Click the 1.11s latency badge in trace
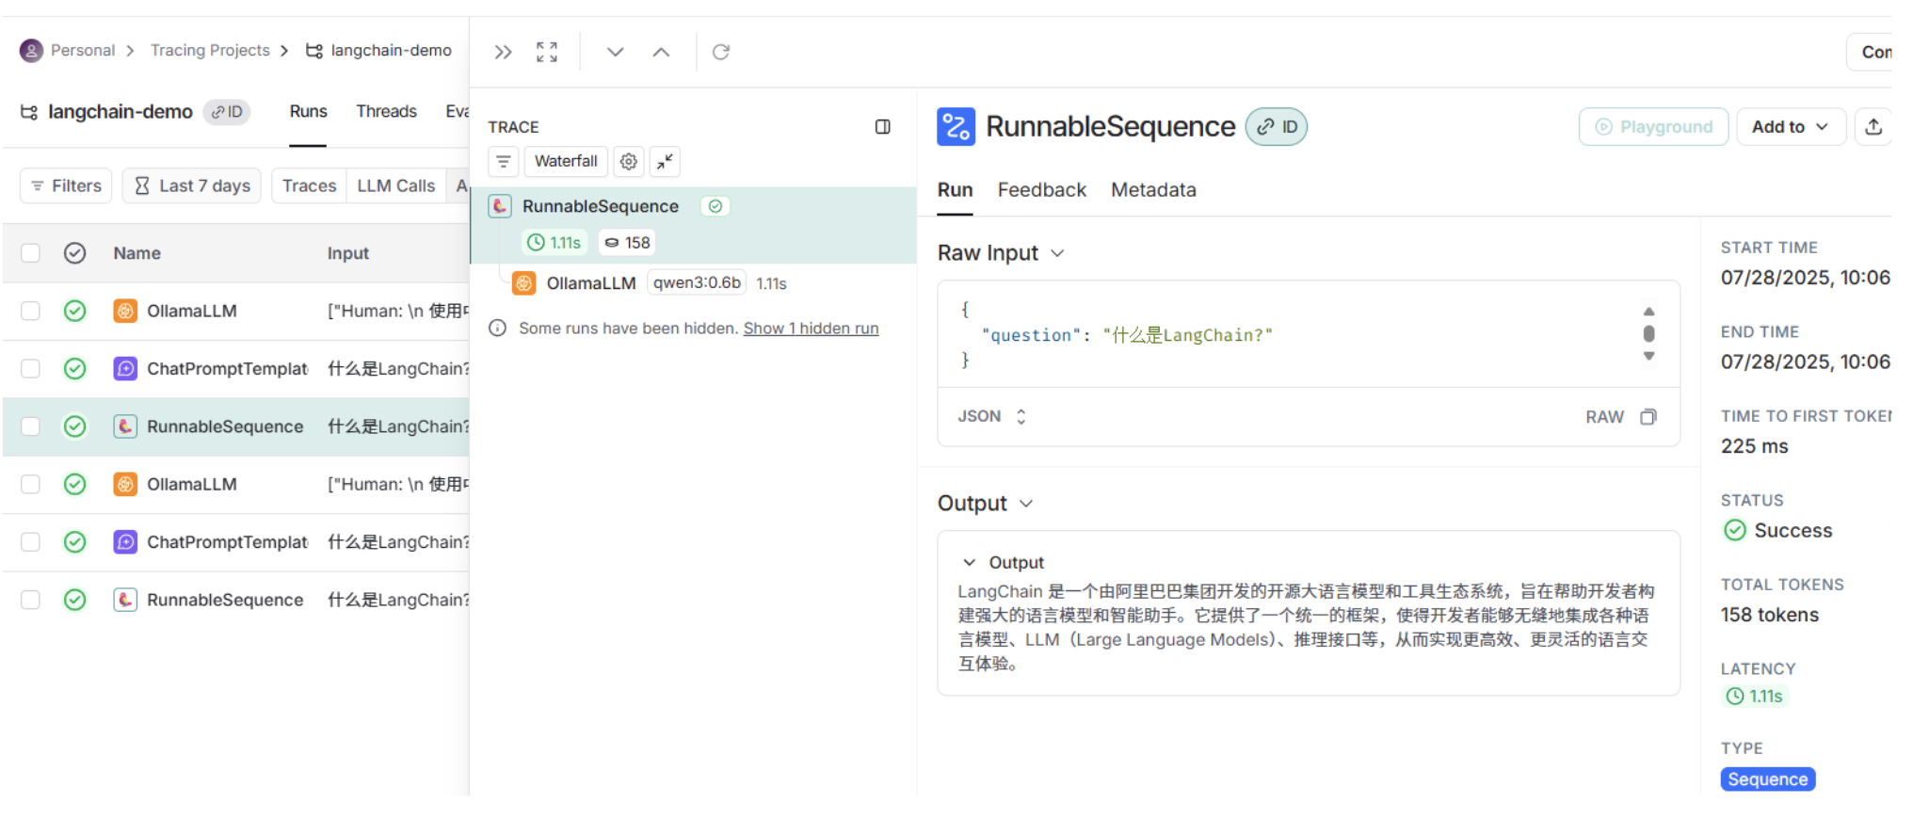The image size is (1913, 819). [x=555, y=243]
